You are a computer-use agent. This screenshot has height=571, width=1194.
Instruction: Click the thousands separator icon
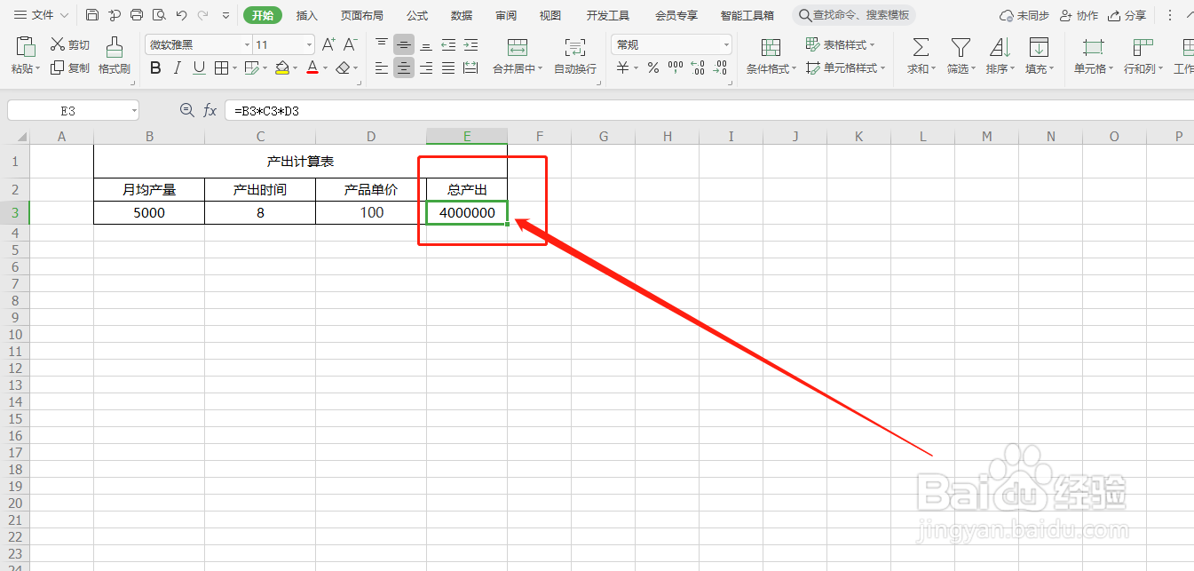[x=676, y=67]
